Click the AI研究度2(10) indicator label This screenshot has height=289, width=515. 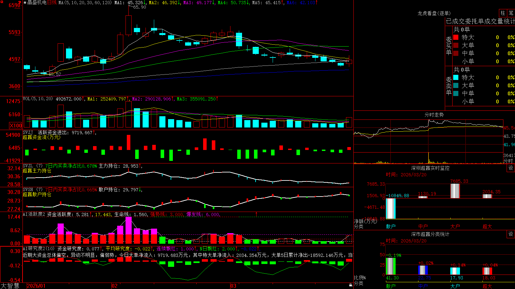(x=39, y=249)
